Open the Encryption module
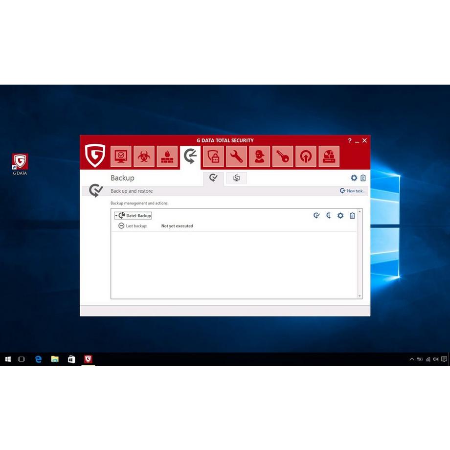Image resolution: width=450 pixels, height=450 pixels. pyautogui.click(x=213, y=156)
